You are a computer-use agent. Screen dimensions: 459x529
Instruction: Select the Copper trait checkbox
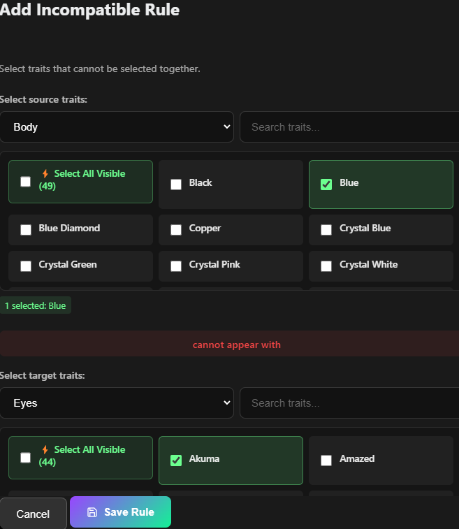coord(176,229)
